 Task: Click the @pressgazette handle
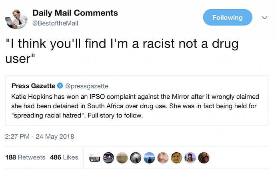(86, 86)
